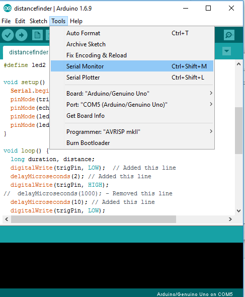Open the Sketch menu
This screenshot has width=245, height=297.
(x=38, y=21)
